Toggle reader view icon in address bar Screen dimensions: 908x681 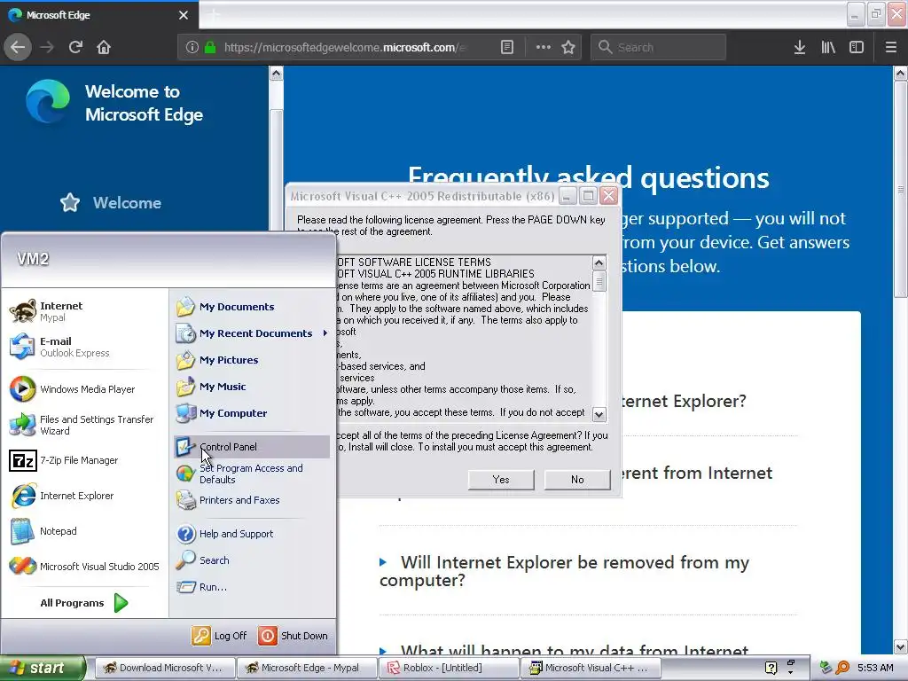click(x=506, y=47)
